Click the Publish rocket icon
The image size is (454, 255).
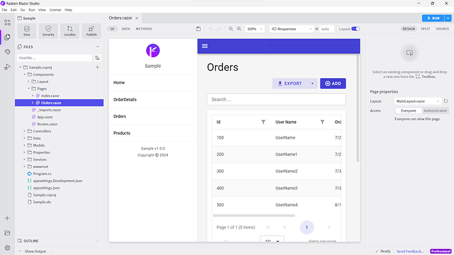tap(91, 31)
